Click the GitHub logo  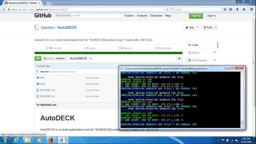43,16
